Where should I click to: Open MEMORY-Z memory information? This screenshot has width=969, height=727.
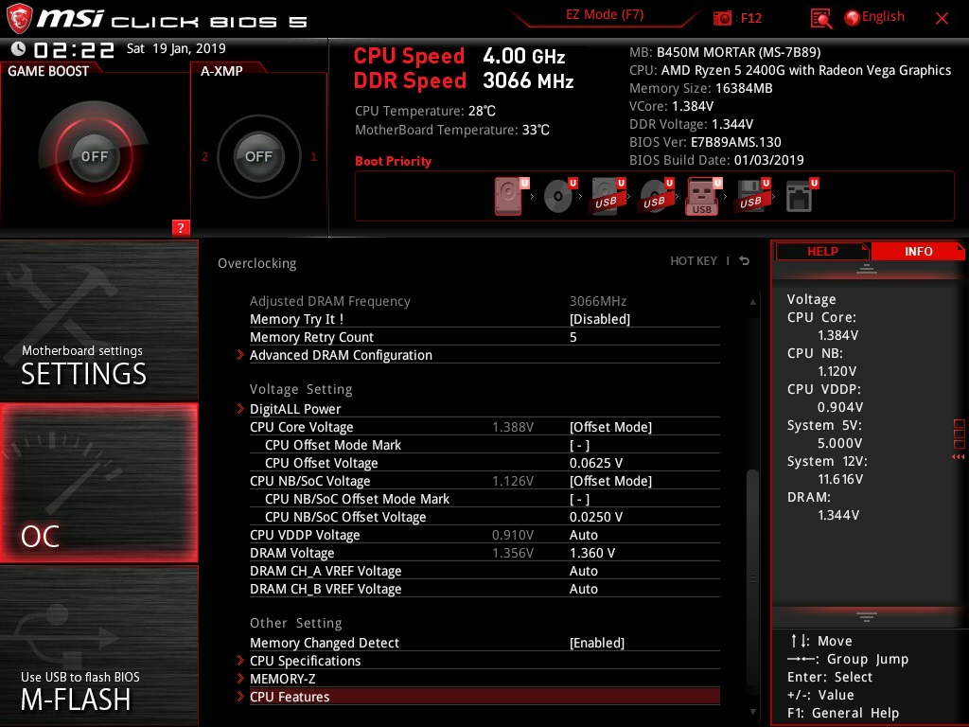click(281, 679)
